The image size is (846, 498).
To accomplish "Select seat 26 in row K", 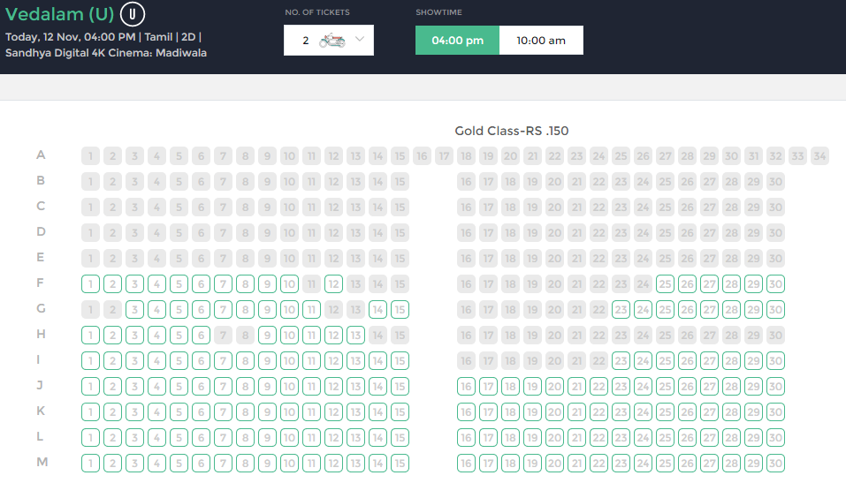I will pyautogui.click(x=688, y=412).
